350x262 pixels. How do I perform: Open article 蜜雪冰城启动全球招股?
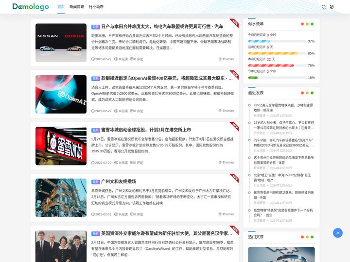pyautogui.click(x=146, y=130)
